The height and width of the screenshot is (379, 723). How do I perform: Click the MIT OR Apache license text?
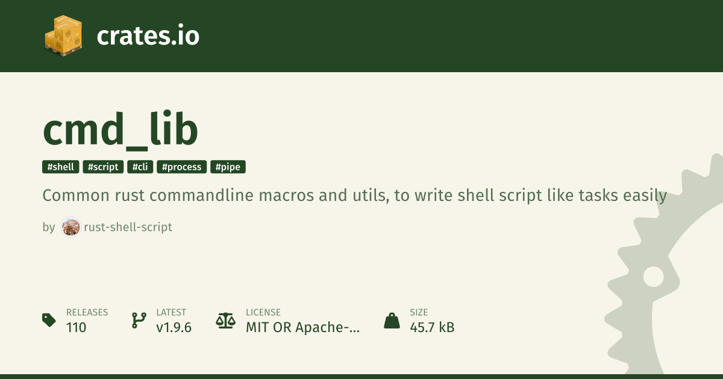tap(303, 327)
